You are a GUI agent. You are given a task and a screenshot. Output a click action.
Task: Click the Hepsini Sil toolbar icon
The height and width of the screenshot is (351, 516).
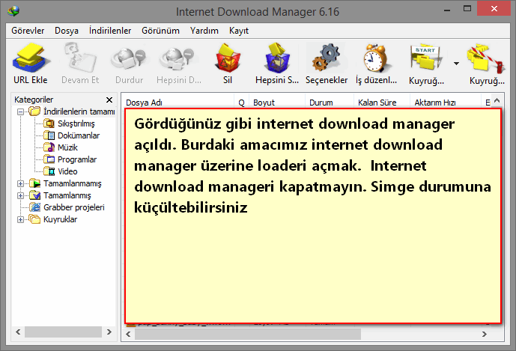coord(277,58)
